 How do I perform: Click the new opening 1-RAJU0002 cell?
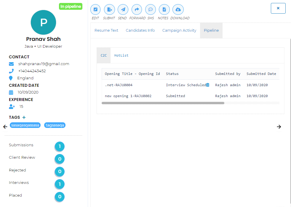tap(128, 96)
